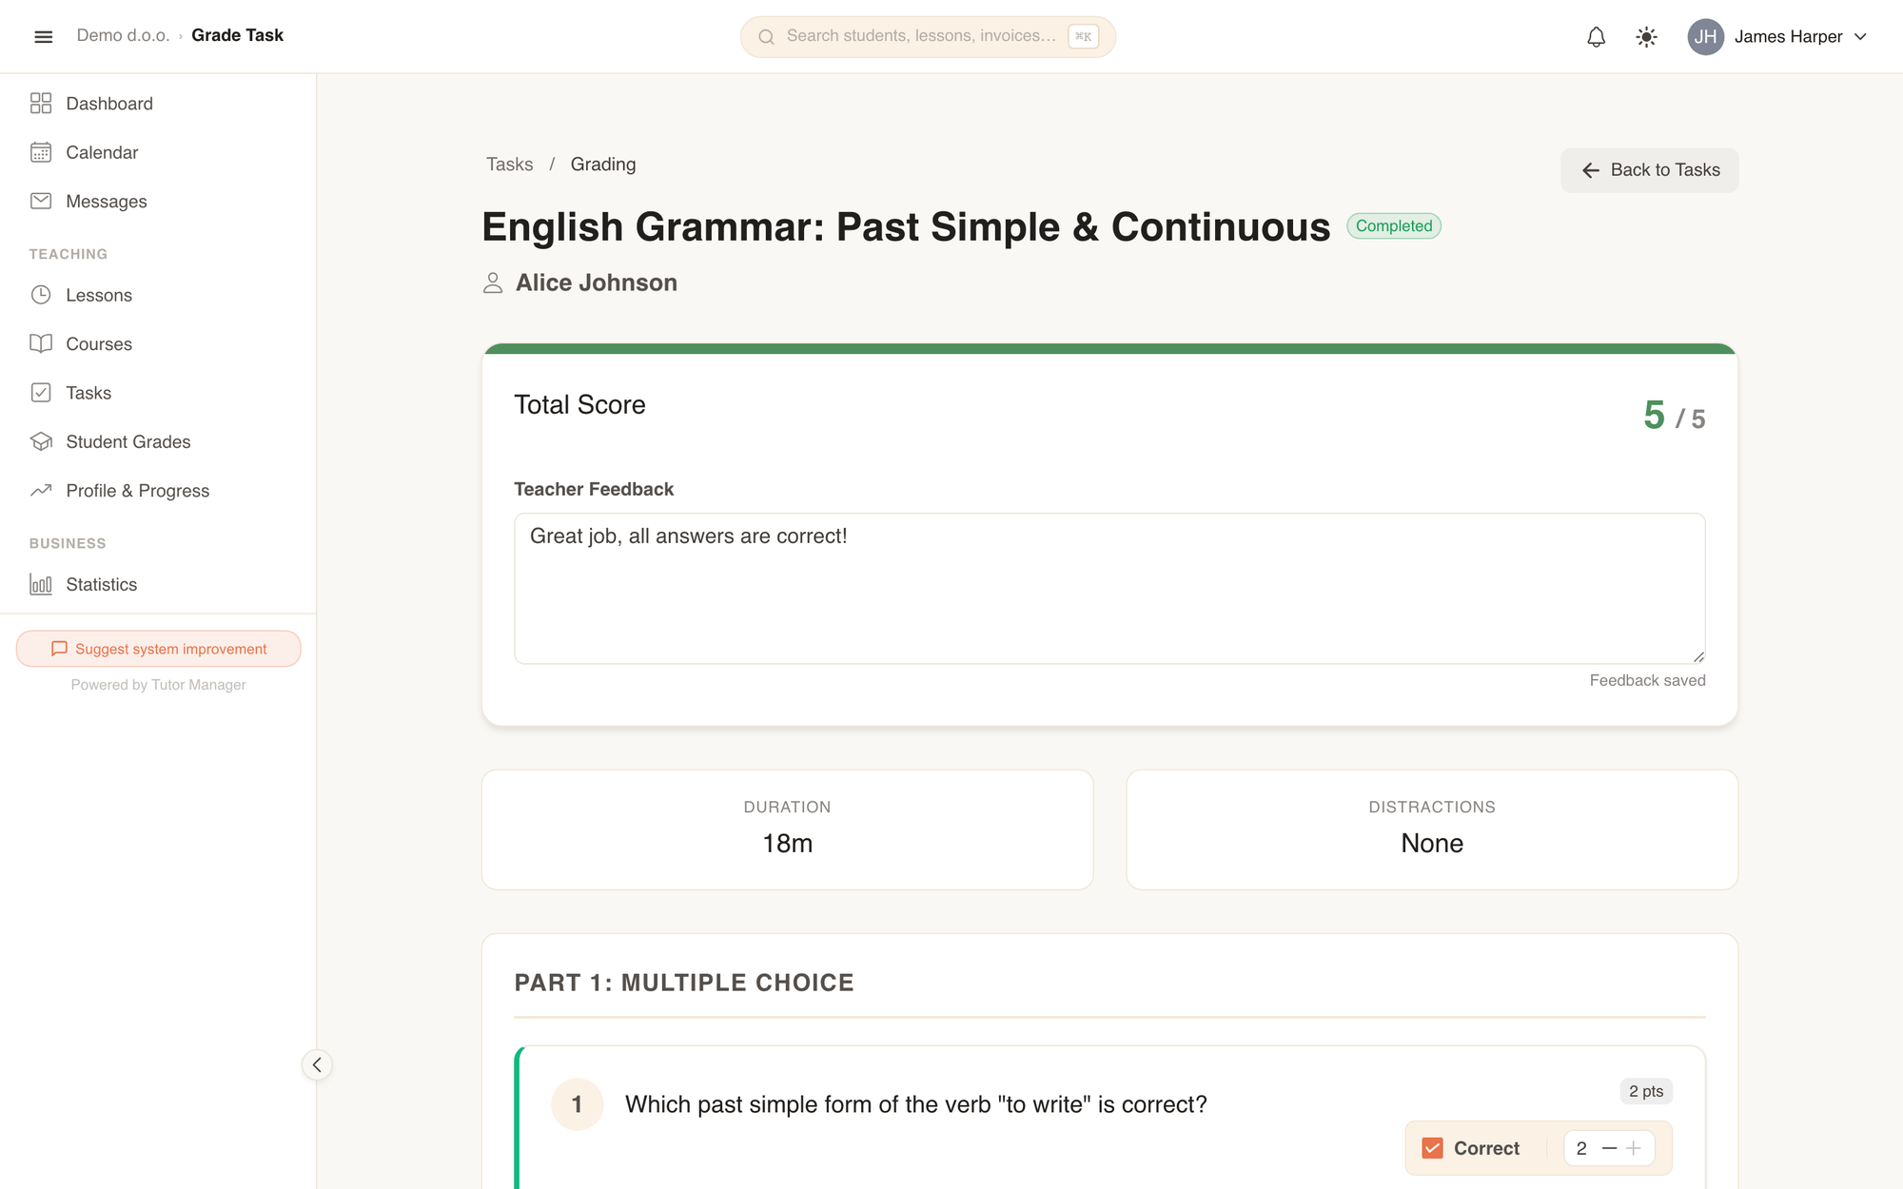The height and width of the screenshot is (1189, 1903).
Task: Click the Student Grades cap icon
Action: click(41, 441)
